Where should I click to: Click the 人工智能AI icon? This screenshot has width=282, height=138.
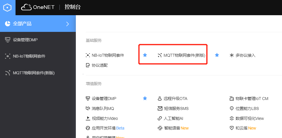(x=160, y=118)
